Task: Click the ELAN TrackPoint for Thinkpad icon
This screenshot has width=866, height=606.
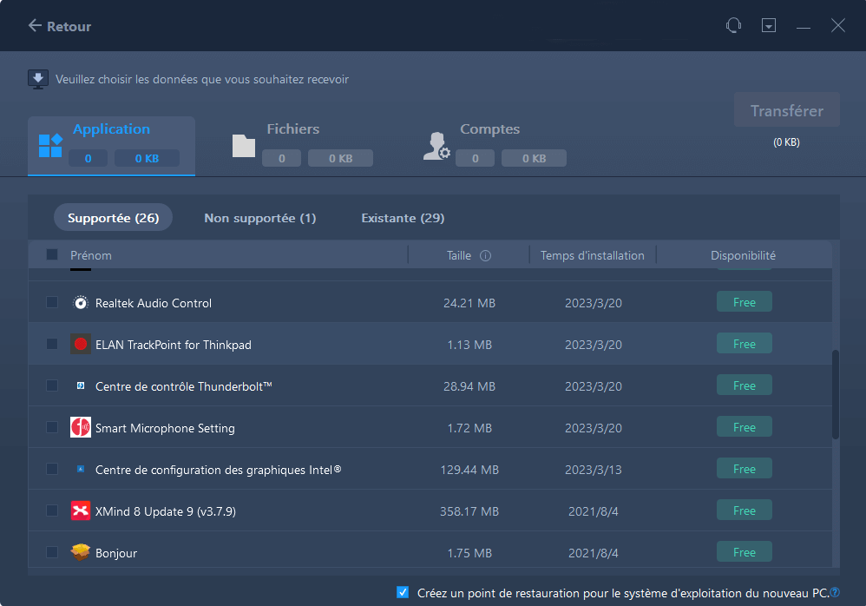Action: [x=80, y=343]
